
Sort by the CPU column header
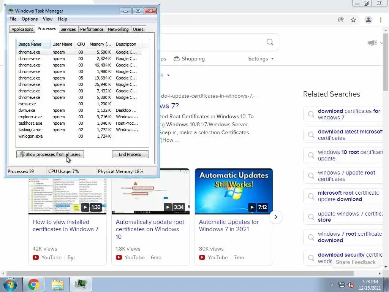81,44
